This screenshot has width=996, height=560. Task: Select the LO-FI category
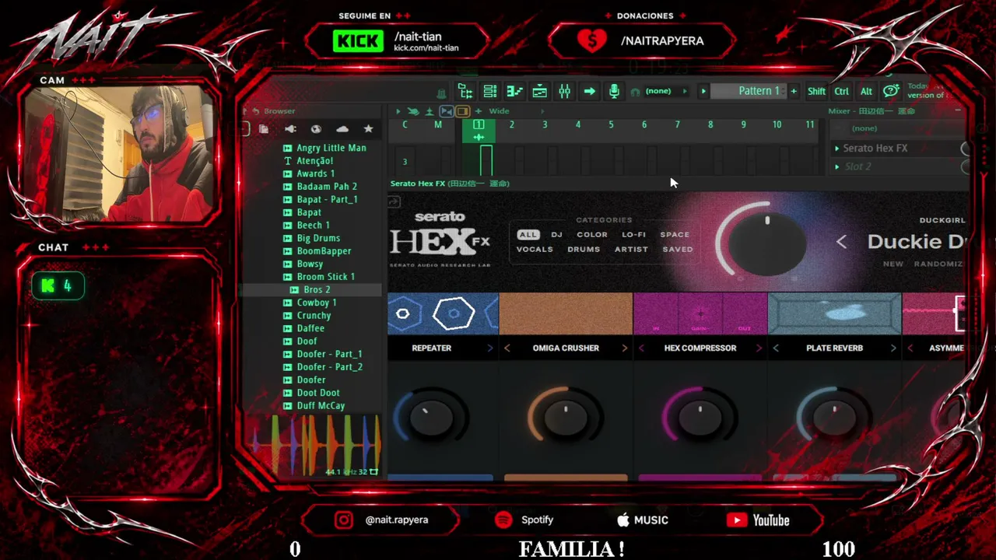tap(634, 234)
